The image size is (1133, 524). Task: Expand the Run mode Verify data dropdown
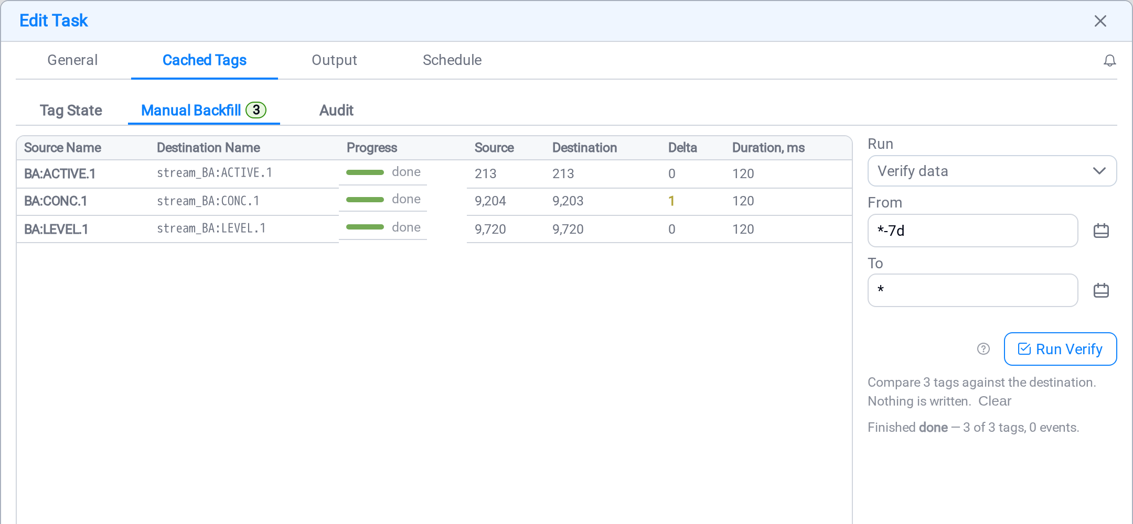[x=992, y=171]
